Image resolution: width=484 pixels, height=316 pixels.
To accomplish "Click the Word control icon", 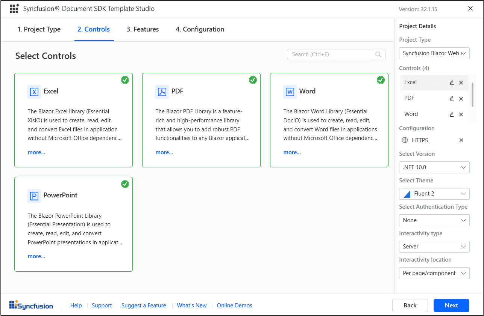I will [289, 92].
